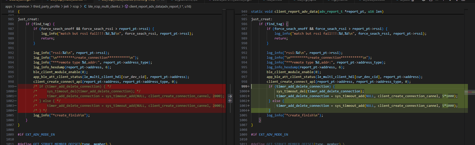Click '***remote type' log_info in right pane
Image resolution: width=475 pixels, height=145 pixels.
(326, 63)
